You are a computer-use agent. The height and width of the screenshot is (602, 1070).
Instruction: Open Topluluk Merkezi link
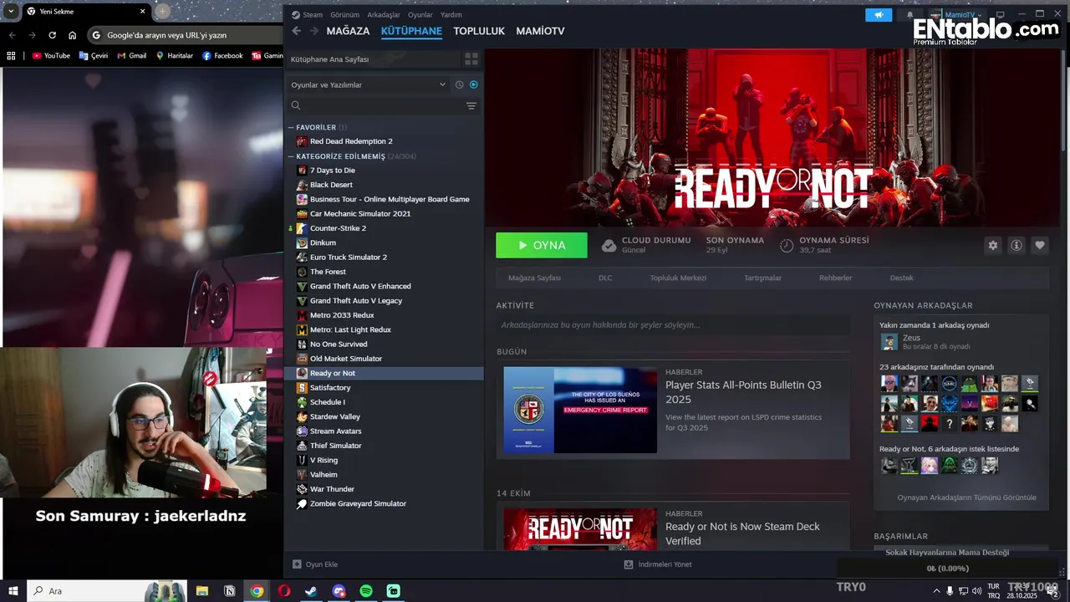click(678, 278)
